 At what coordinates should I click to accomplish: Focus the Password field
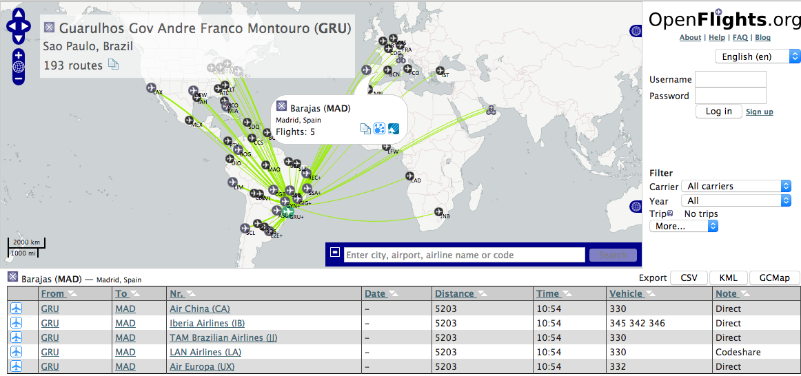[731, 96]
